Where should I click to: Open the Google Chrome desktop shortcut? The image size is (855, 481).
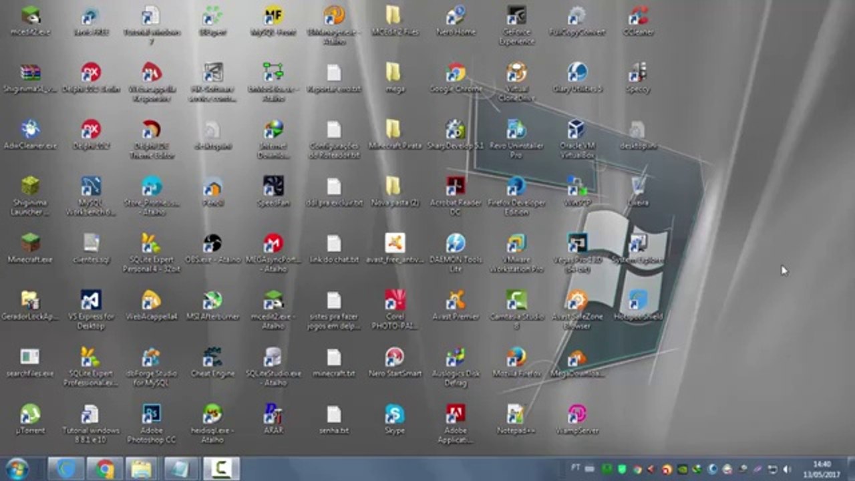pos(456,77)
